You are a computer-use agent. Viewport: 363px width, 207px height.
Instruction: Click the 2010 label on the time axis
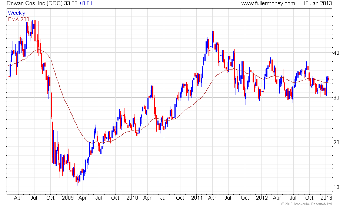point(132,198)
